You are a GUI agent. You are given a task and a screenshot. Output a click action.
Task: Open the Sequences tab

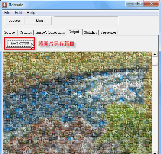[x=109, y=32]
